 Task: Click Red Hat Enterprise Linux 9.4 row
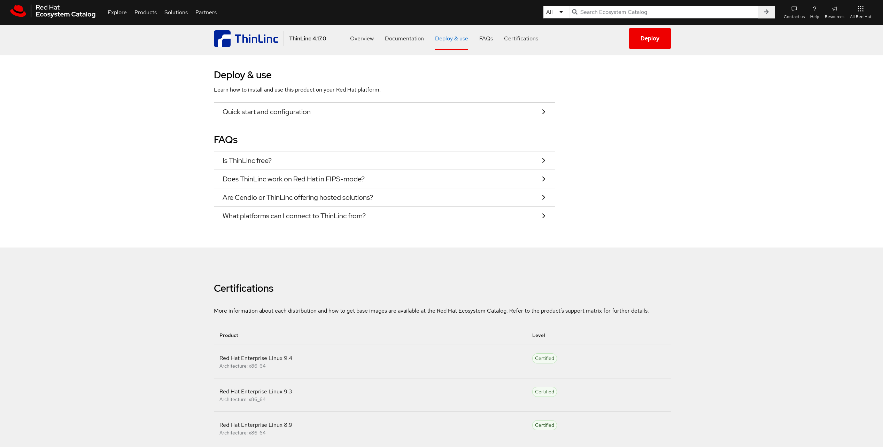442,361
